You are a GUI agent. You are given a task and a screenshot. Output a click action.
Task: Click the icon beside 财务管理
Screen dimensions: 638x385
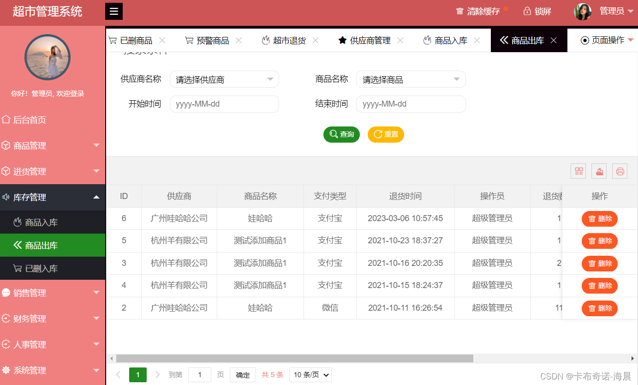click(6, 319)
